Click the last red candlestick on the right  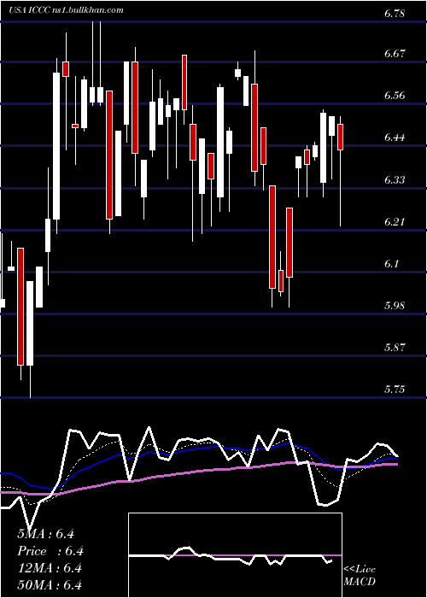pyautogui.click(x=341, y=137)
